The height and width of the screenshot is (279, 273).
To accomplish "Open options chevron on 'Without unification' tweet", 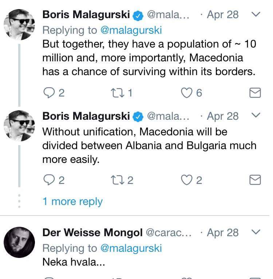I will pyautogui.click(x=256, y=116).
